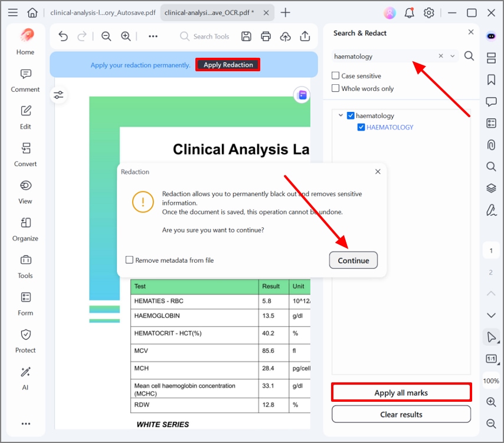504x443 pixels.
Task: Open the View tab
Action: 25,193
